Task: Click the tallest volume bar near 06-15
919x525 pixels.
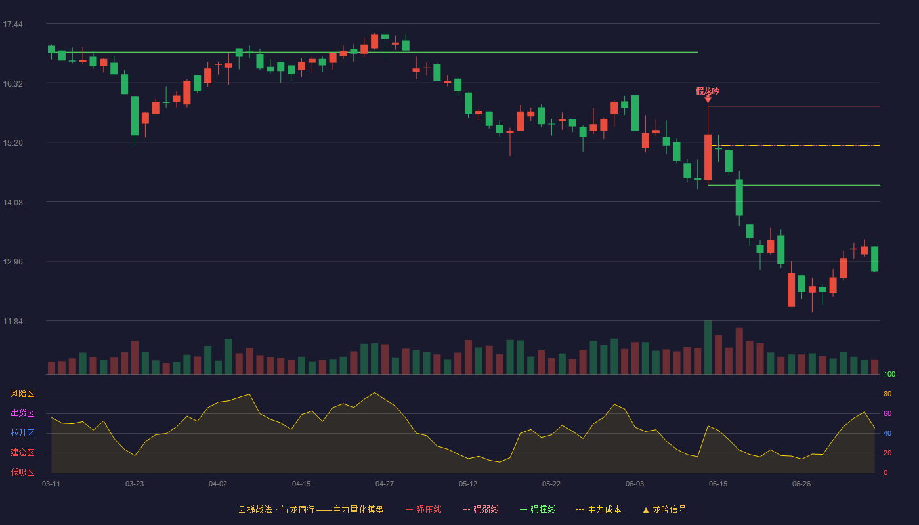Action: tap(708, 347)
